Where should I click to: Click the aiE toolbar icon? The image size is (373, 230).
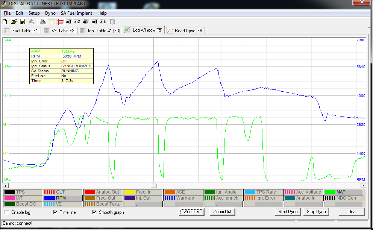[103, 22]
